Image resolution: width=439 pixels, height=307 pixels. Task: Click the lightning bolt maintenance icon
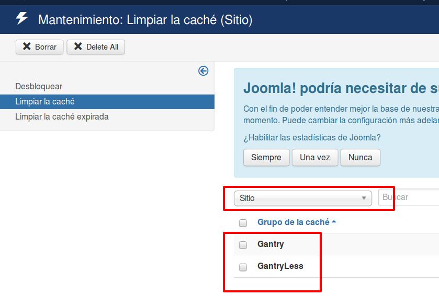[x=22, y=18]
